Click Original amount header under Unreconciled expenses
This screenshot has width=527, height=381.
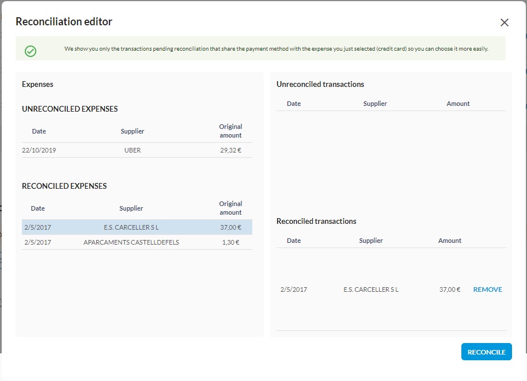coord(230,131)
